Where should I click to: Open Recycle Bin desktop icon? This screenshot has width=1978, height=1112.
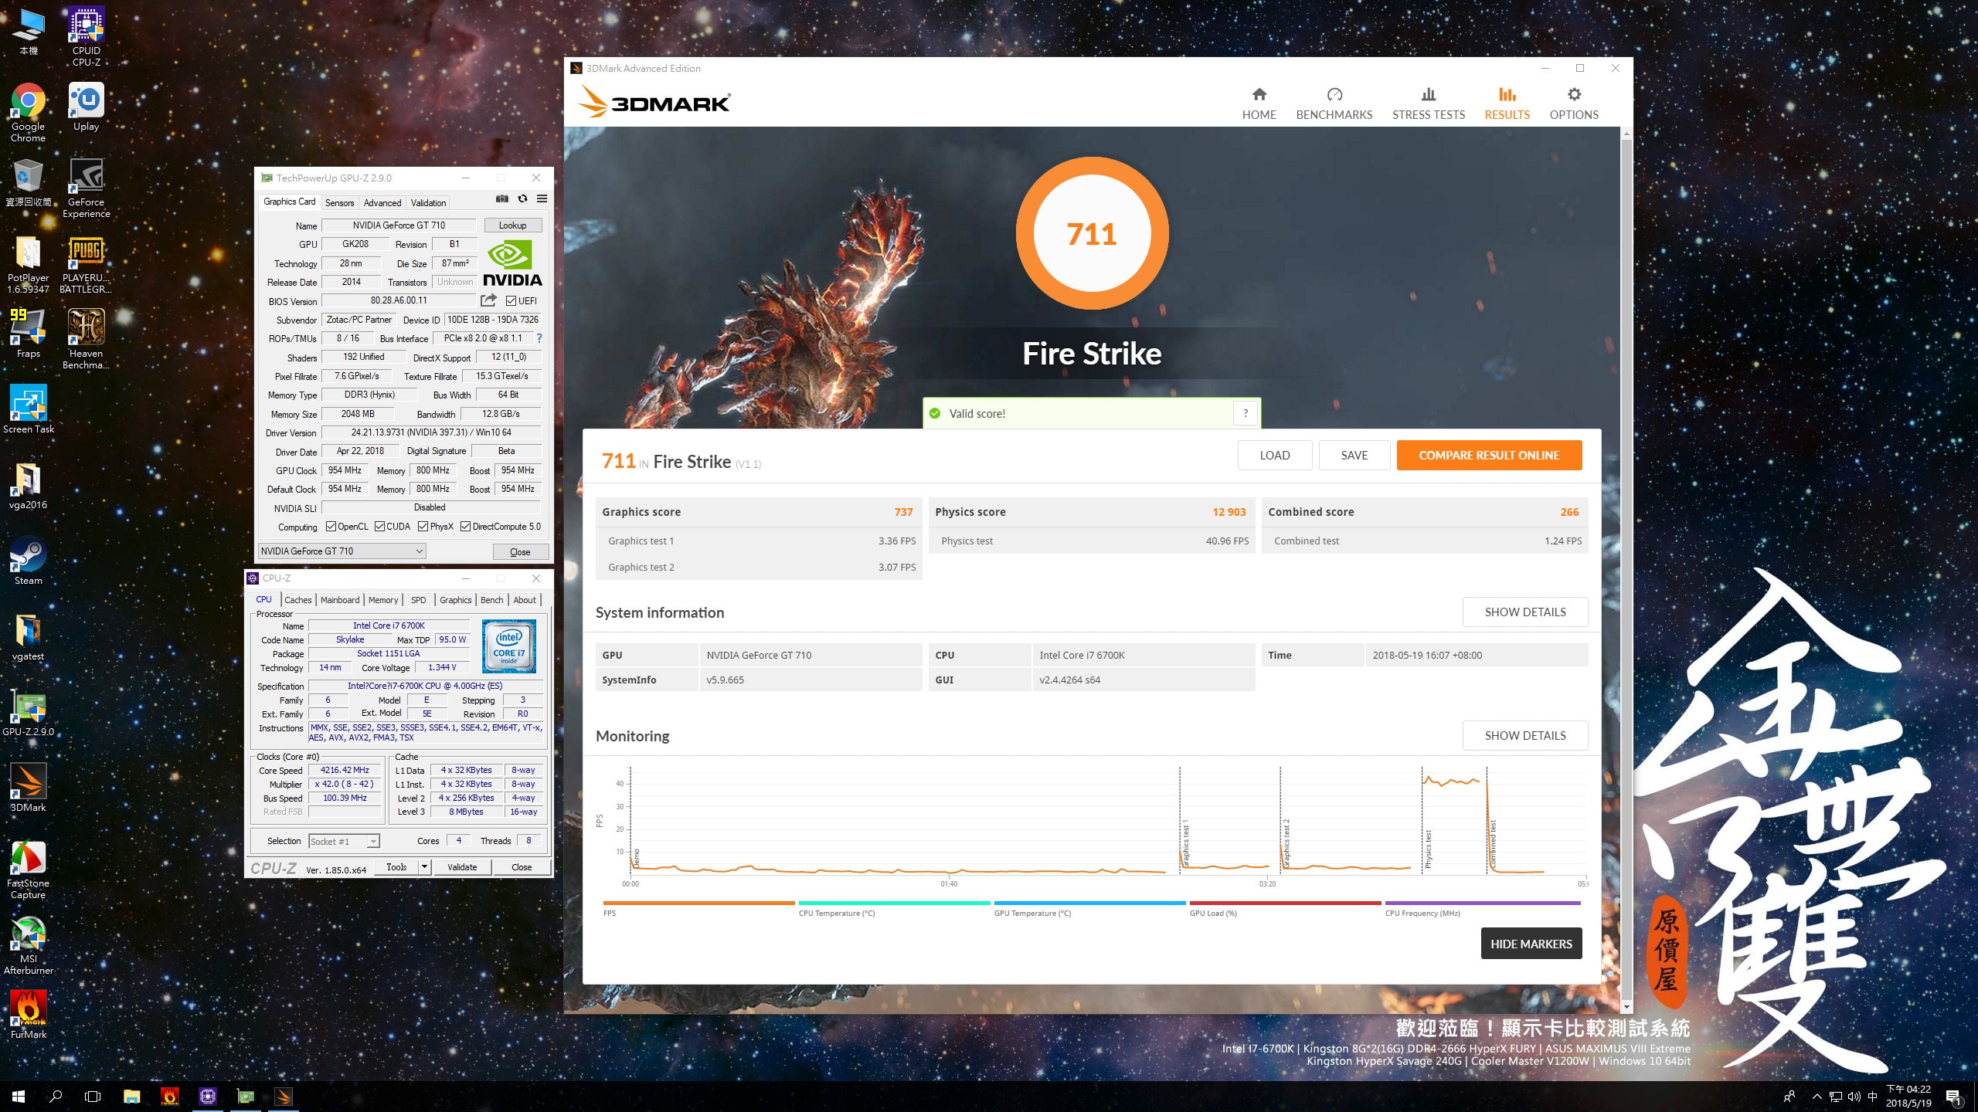click(28, 182)
